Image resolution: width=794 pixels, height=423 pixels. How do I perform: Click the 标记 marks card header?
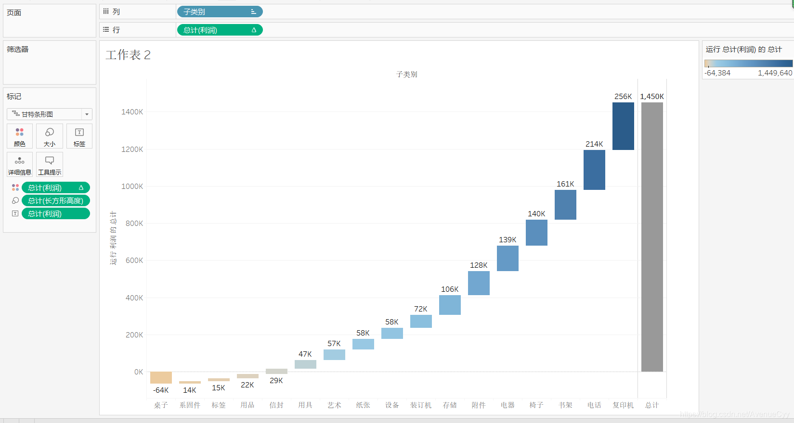pyautogui.click(x=14, y=96)
